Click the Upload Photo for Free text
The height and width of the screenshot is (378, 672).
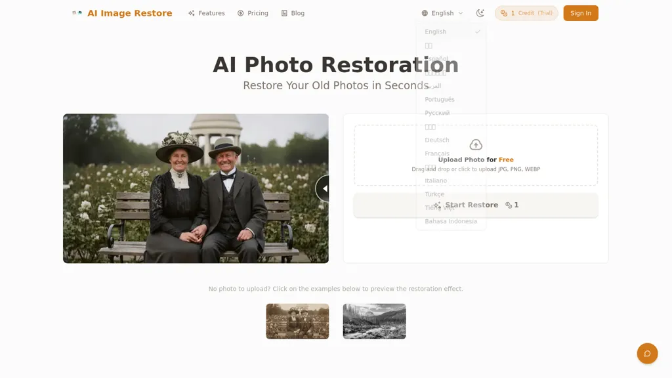476,160
